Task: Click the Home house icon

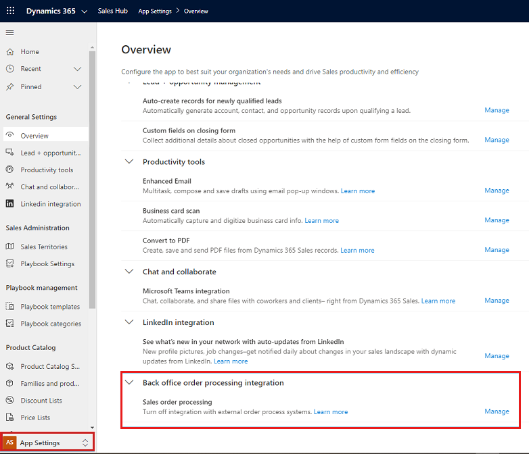Action: click(x=10, y=51)
